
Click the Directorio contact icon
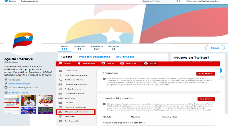(x=122, y=63)
